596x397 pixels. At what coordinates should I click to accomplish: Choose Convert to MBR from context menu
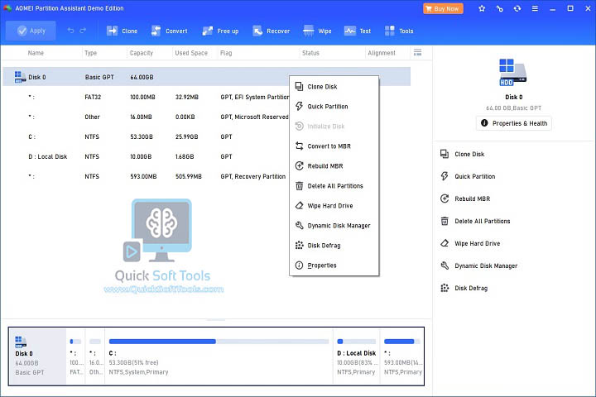(334, 146)
